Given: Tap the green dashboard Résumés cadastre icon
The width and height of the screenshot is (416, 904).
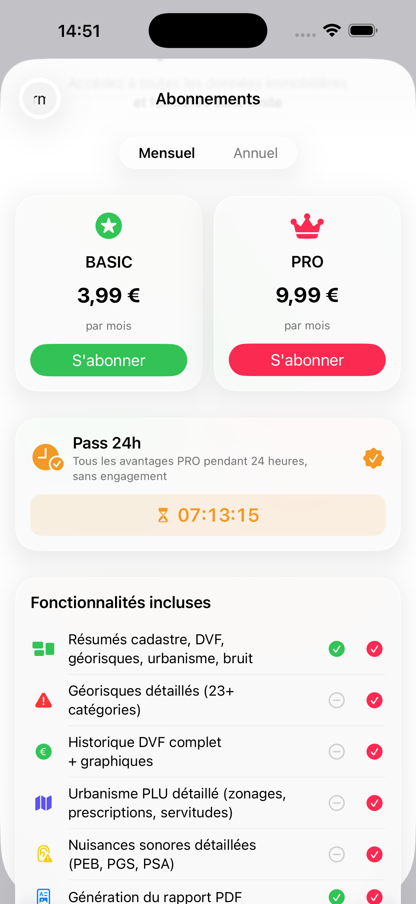Looking at the screenshot, I should click(x=43, y=648).
